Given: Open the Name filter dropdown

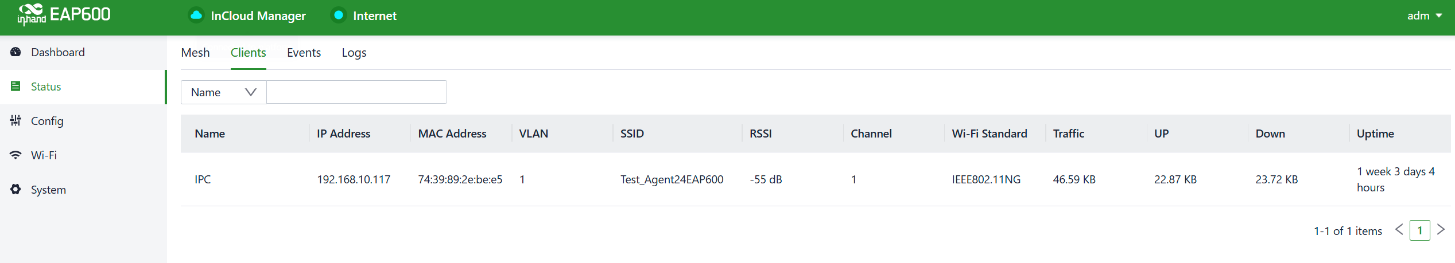Looking at the screenshot, I should [223, 92].
